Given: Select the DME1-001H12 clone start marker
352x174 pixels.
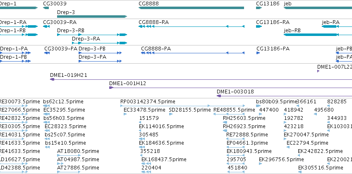Looking at the screenshot, I should pyautogui.click(x=111, y=88).
